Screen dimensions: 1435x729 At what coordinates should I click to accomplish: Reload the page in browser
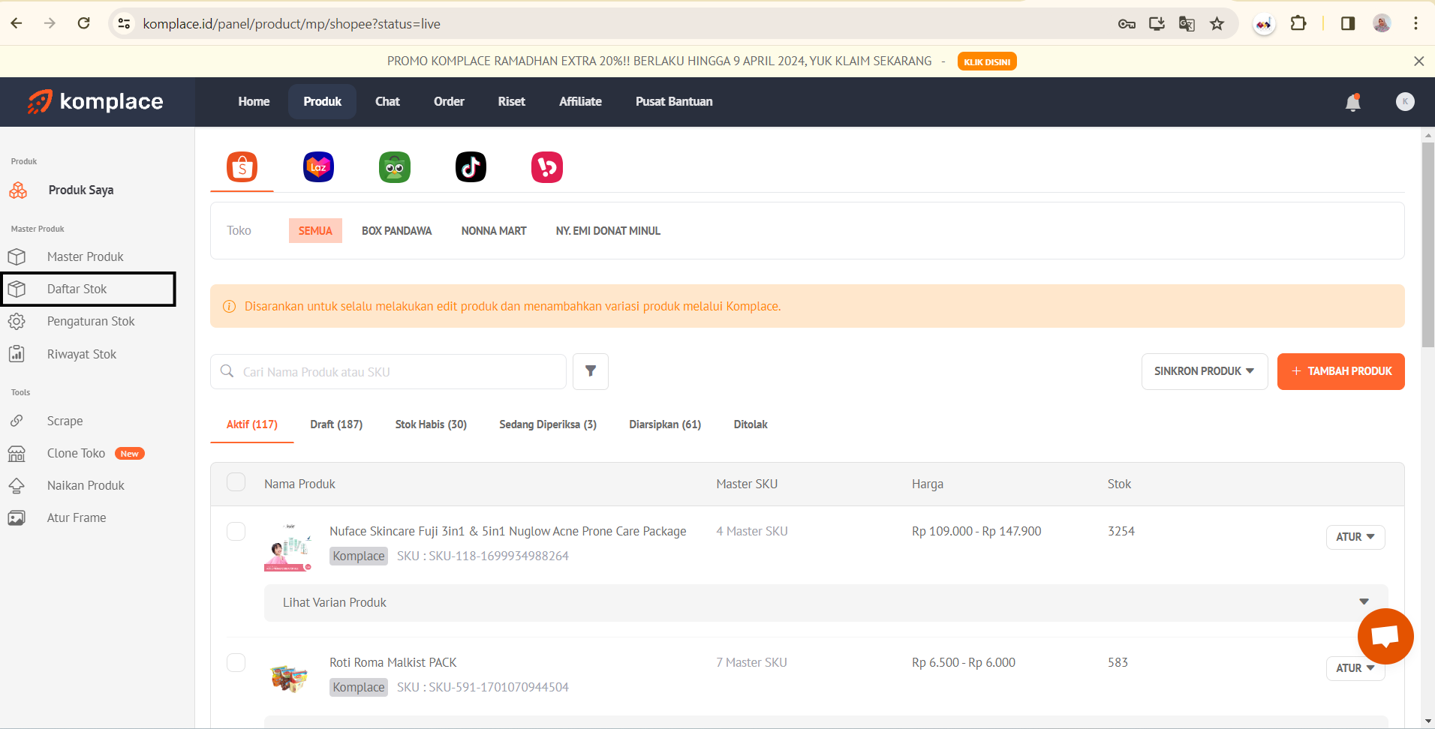[84, 23]
